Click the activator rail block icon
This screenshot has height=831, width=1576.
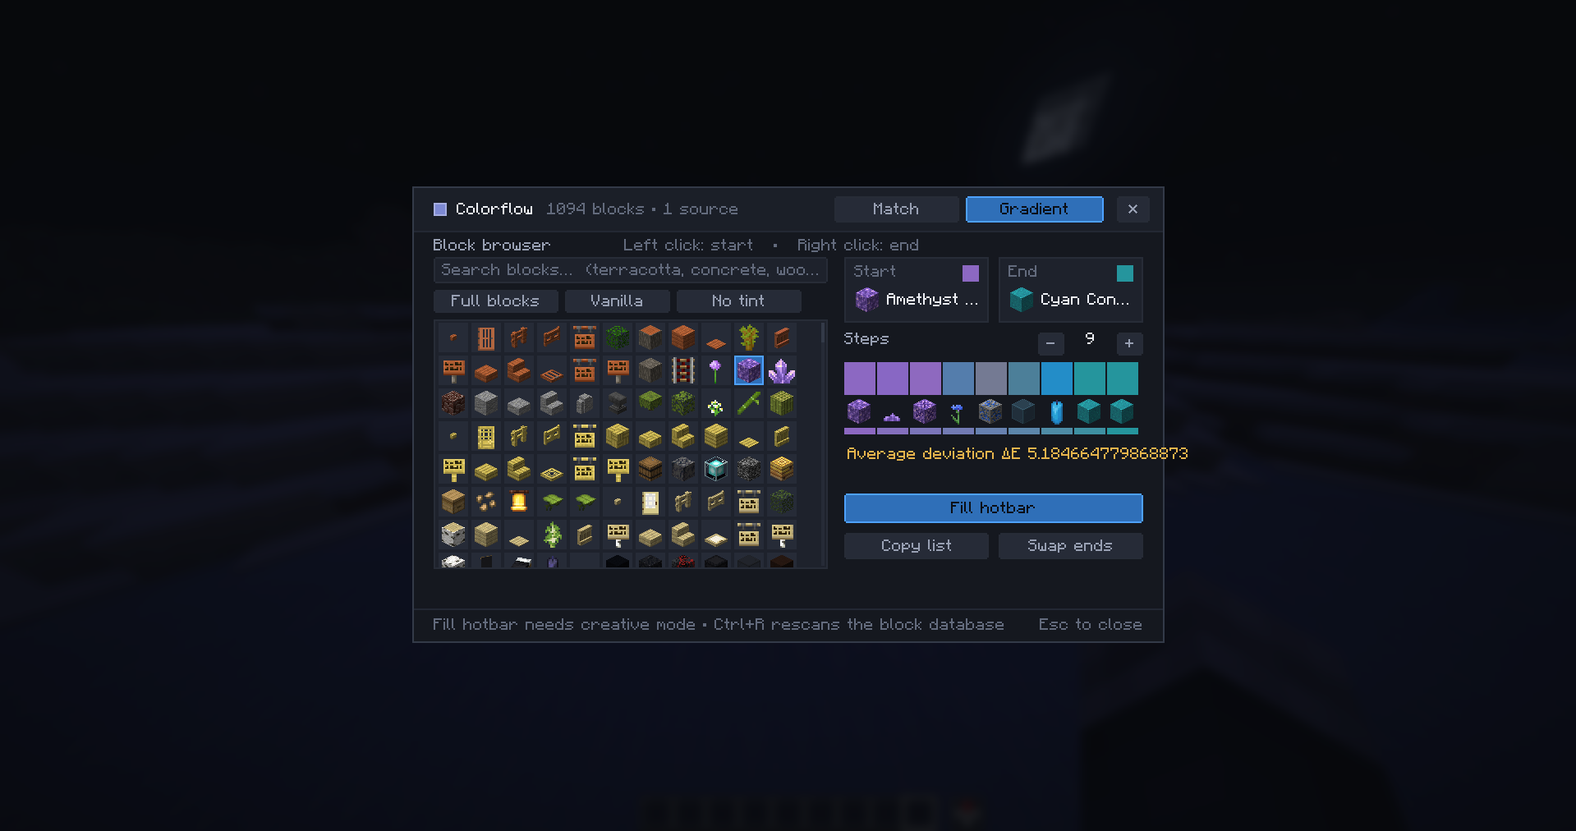click(x=682, y=371)
